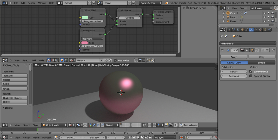278x140 pixels.
Task: Move the bsurf modifier up in stack
Action: point(262,50)
